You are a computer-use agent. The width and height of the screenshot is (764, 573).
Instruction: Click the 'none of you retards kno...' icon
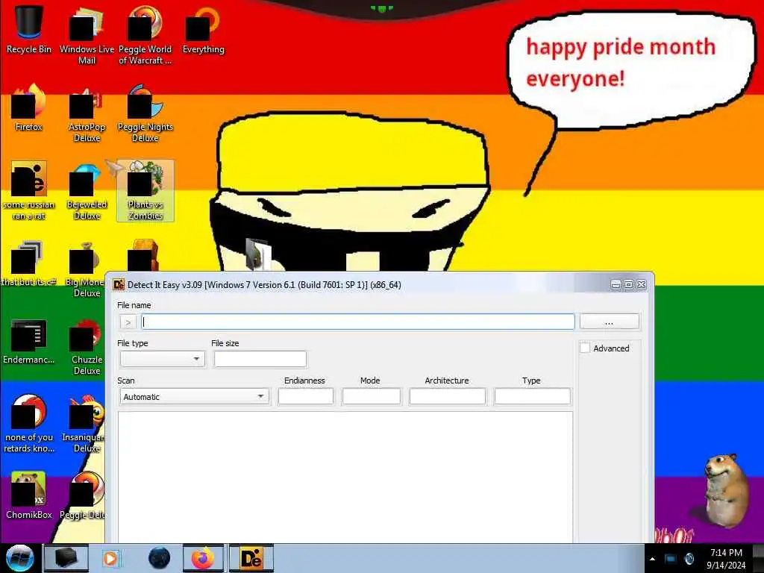click(x=29, y=423)
